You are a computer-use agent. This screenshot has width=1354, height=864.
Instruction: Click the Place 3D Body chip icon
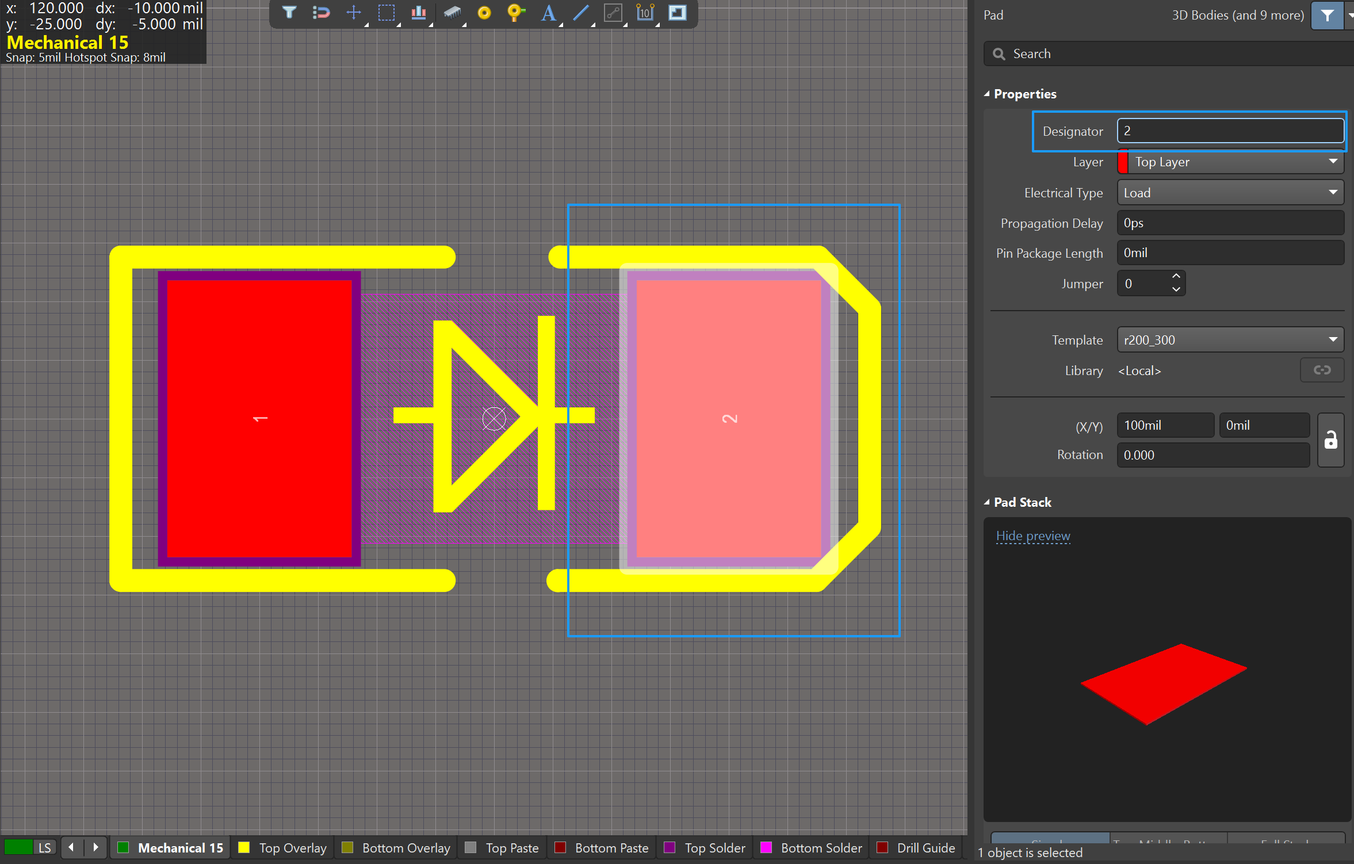452,12
